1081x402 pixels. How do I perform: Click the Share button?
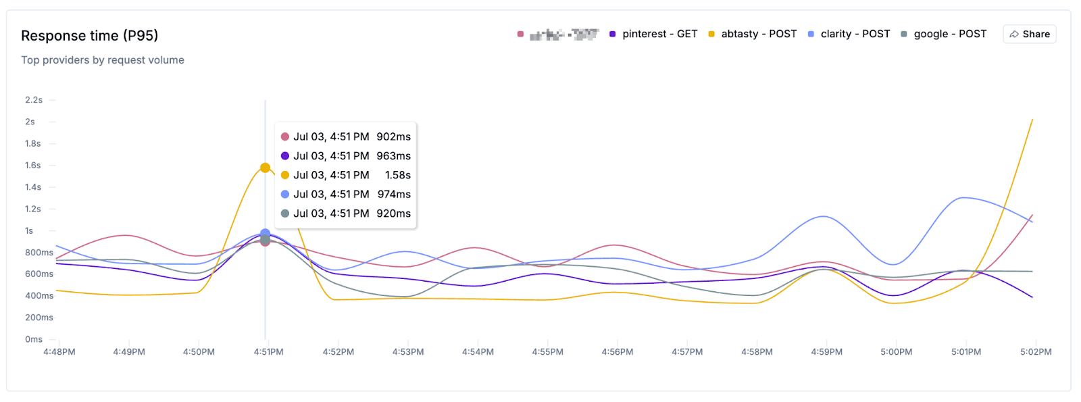[x=1029, y=34]
